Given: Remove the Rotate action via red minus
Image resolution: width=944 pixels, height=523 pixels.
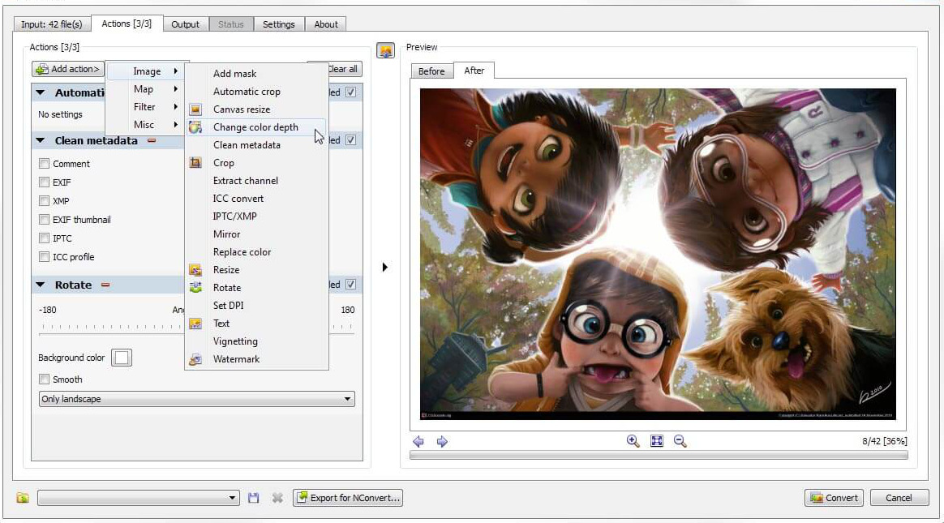Looking at the screenshot, I should tap(105, 285).
